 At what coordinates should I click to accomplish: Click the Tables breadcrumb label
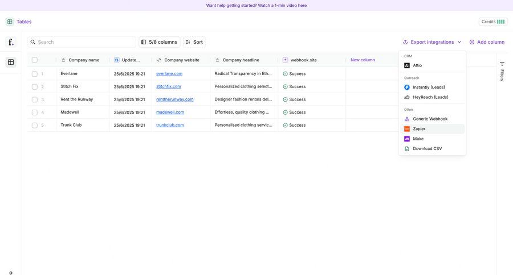[x=24, y=22]
